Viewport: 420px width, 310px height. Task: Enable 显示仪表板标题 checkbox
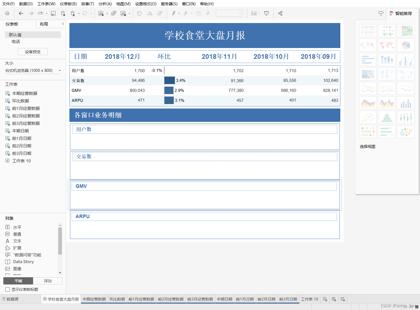(7, 289)
